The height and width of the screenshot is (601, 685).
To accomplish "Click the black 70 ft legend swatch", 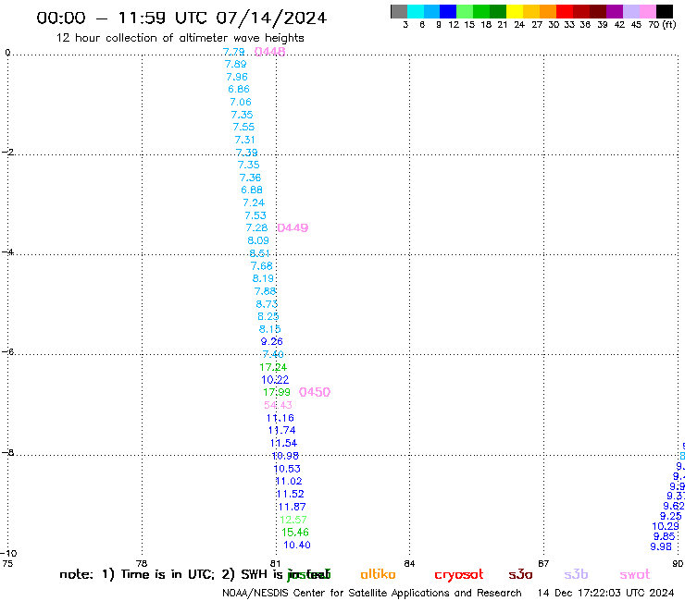I will coord(665,11).
